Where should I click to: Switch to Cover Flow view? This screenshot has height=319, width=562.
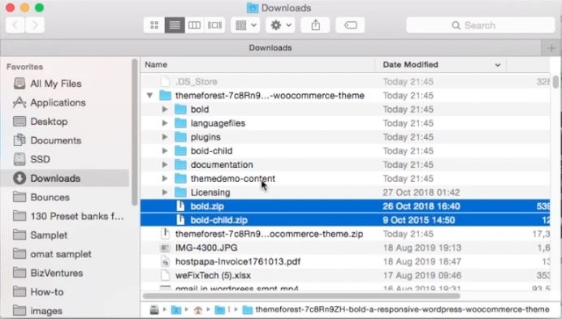(x=214, y=25)
